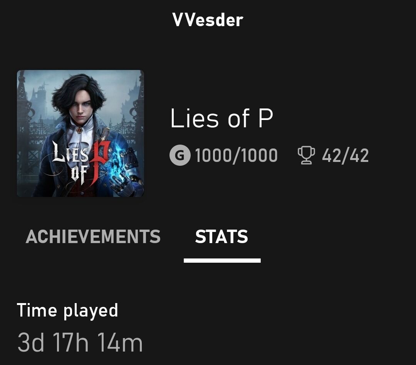Select the Time played label
The width and height of the screenshot is (416, 365).
coord(67,310)
